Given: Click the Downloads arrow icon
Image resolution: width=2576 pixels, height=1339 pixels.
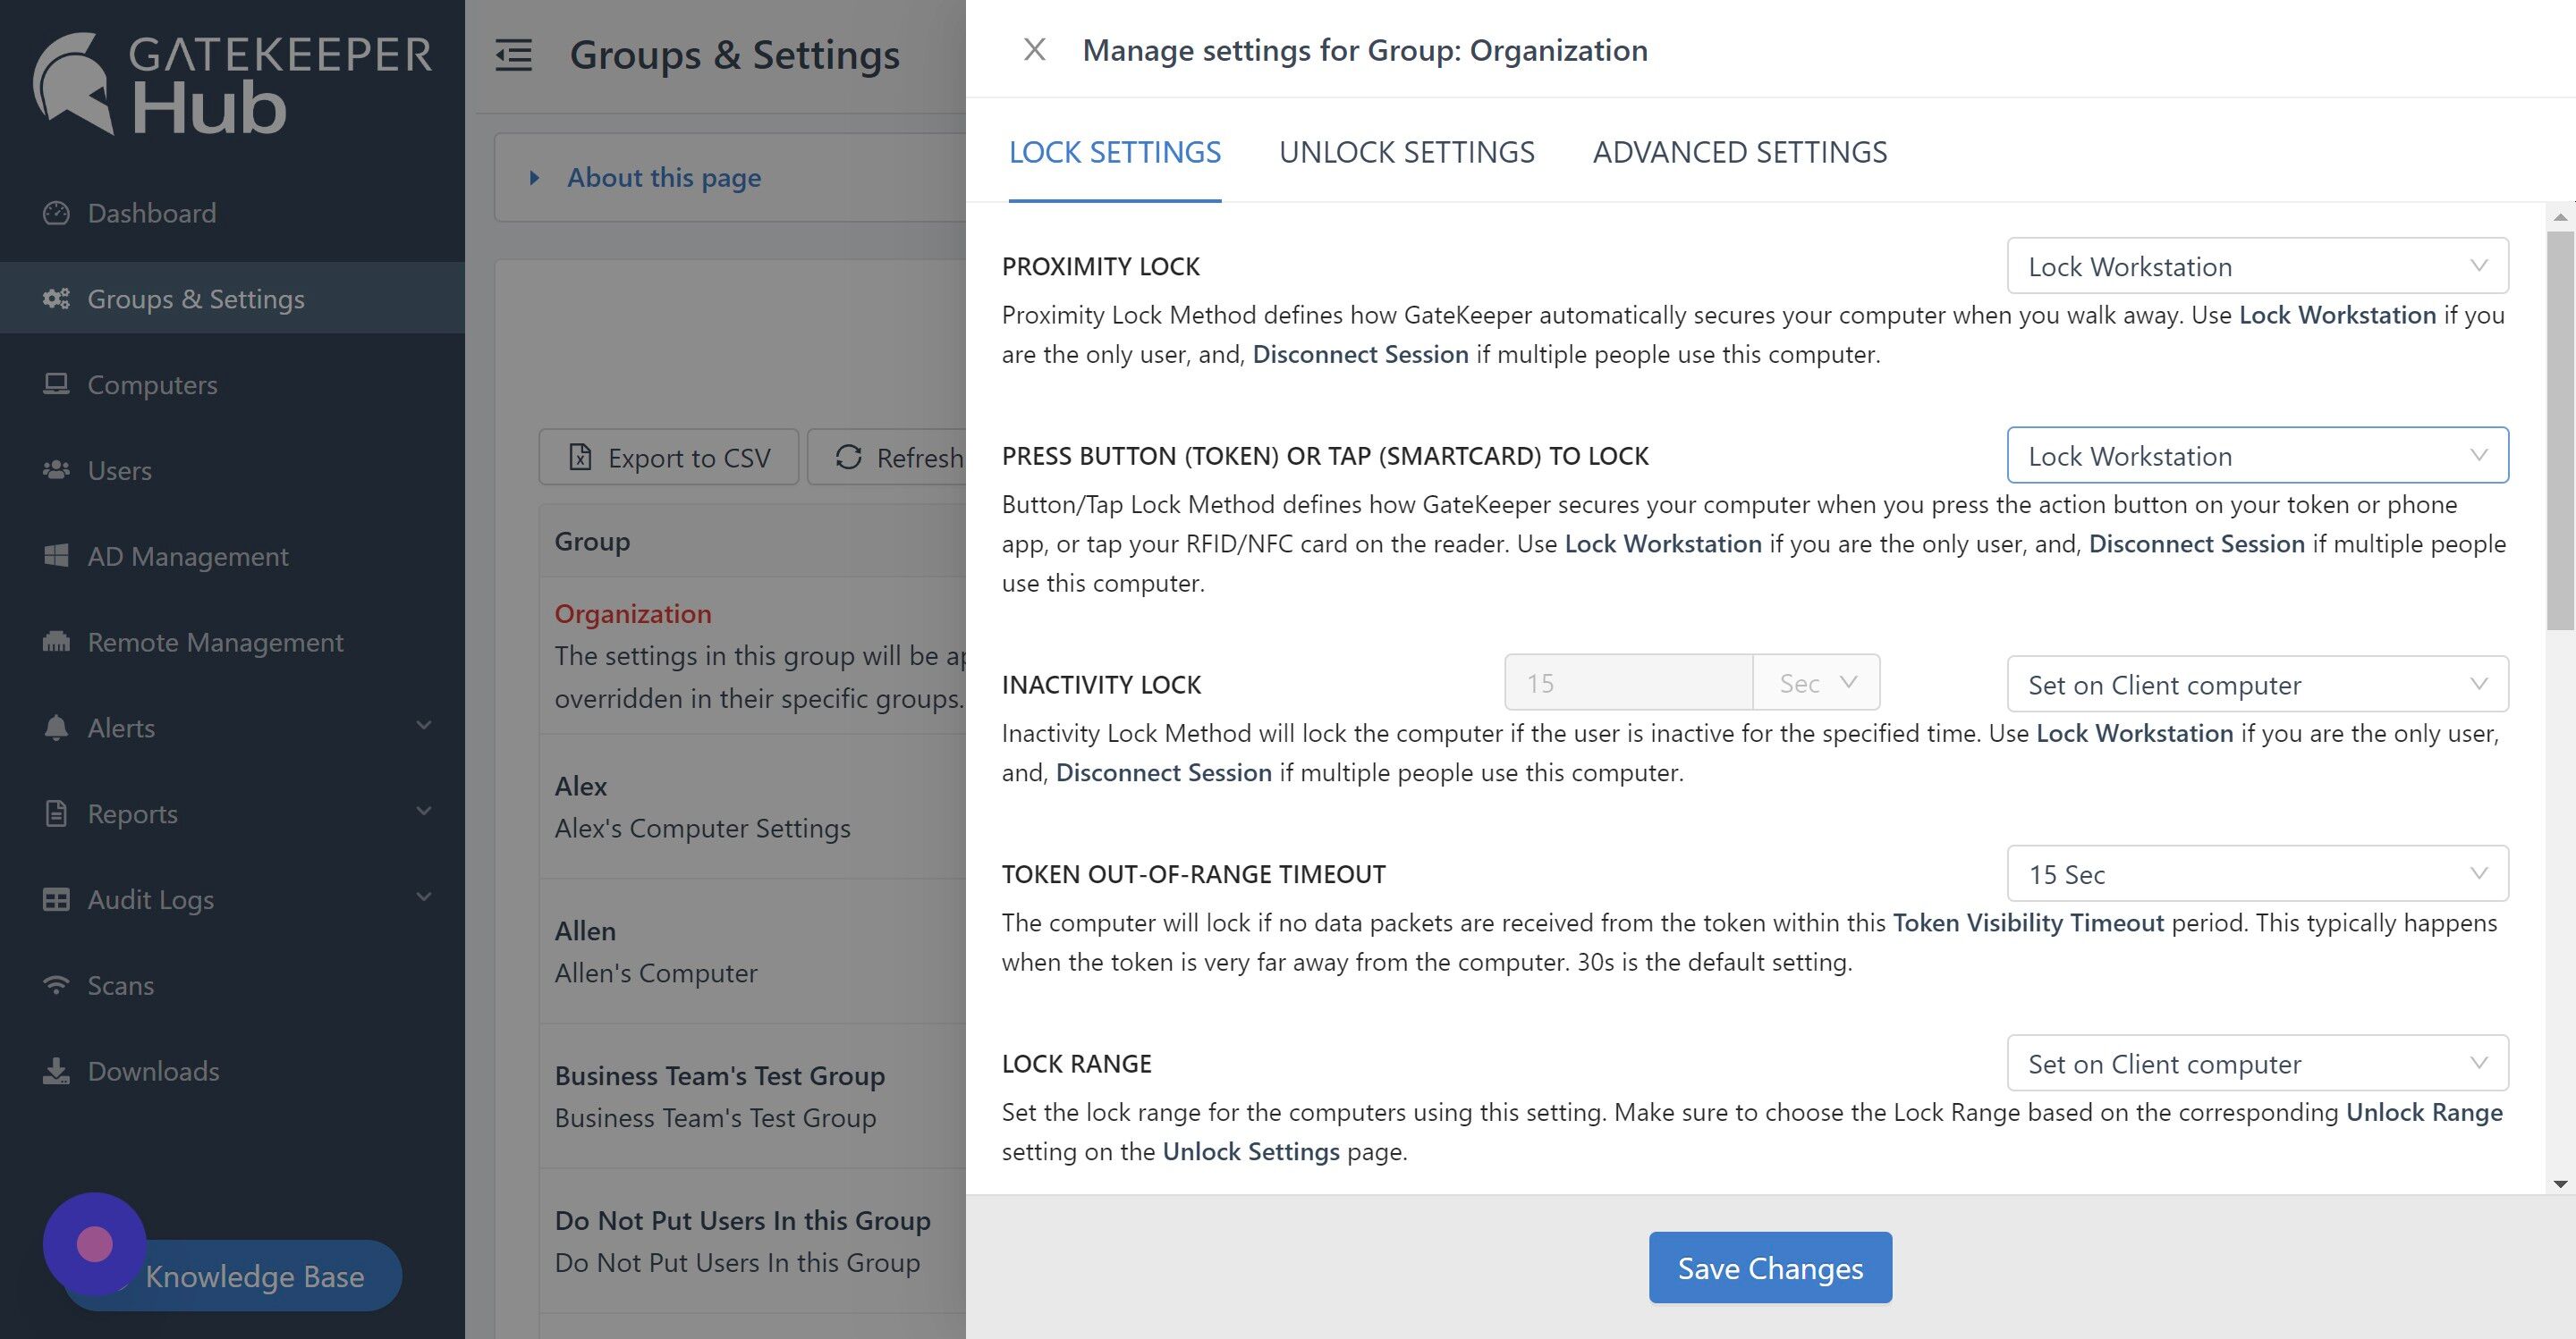Looking at the screenshot, I should (x=56, y=1071).
